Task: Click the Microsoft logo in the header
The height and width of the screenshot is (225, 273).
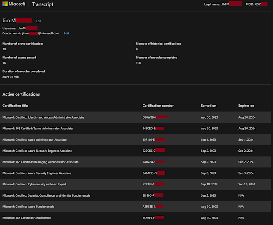Action: click(x=14, y=4)
